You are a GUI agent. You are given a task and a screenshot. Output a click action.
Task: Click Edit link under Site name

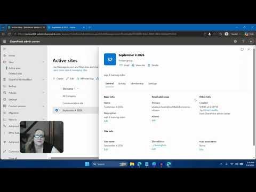tap(106, 149)
